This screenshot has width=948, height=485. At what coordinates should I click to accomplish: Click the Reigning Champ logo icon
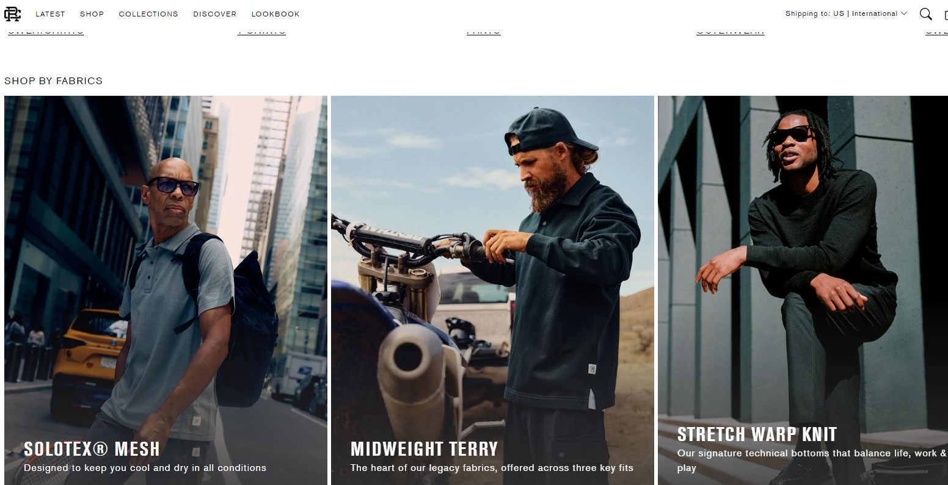(x=12, y=13)
